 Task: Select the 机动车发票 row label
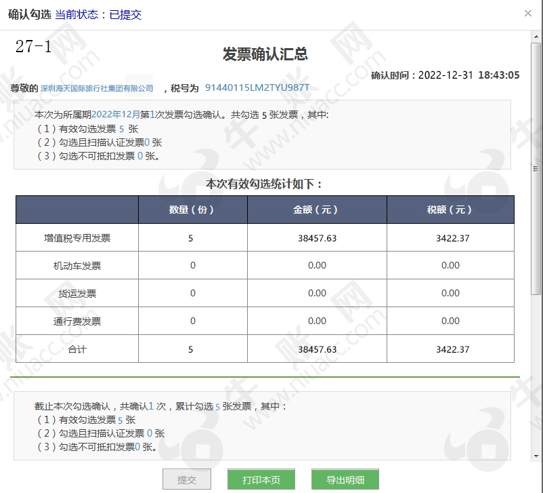tap(77, 266)
